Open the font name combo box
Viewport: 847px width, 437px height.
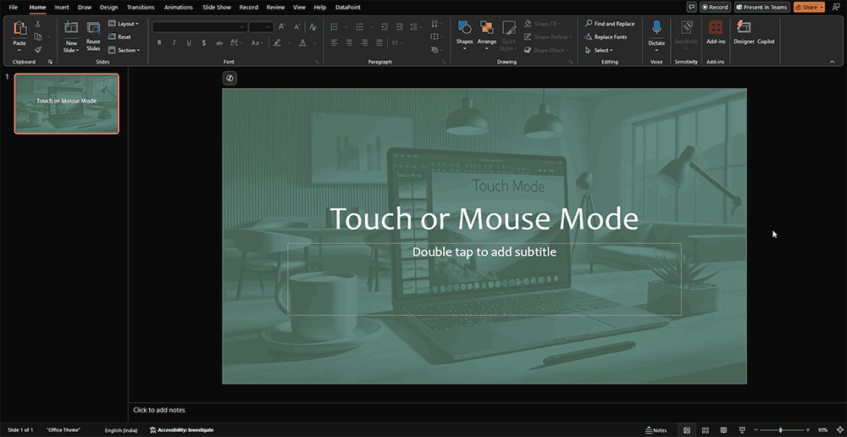tap(199, 27)
